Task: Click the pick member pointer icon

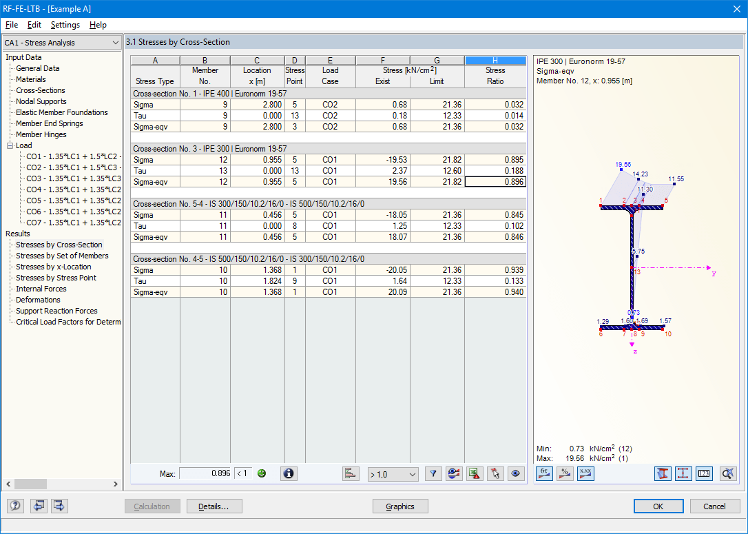Action: 495,474
